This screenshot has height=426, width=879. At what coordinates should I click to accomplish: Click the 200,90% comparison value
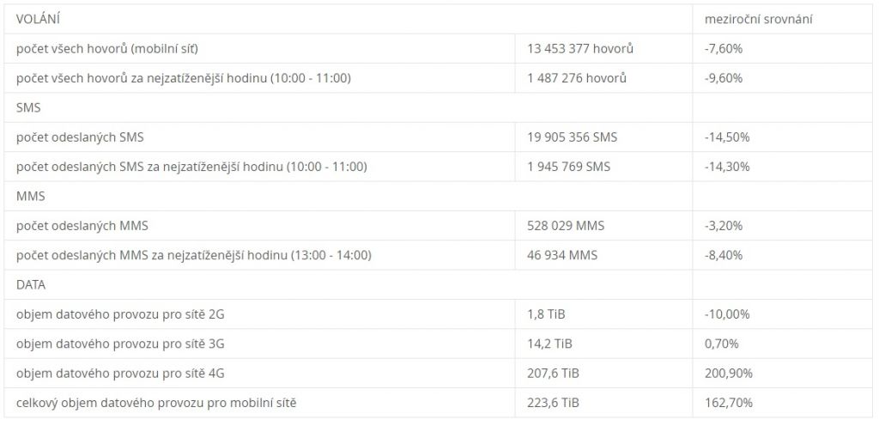point(728,373)
